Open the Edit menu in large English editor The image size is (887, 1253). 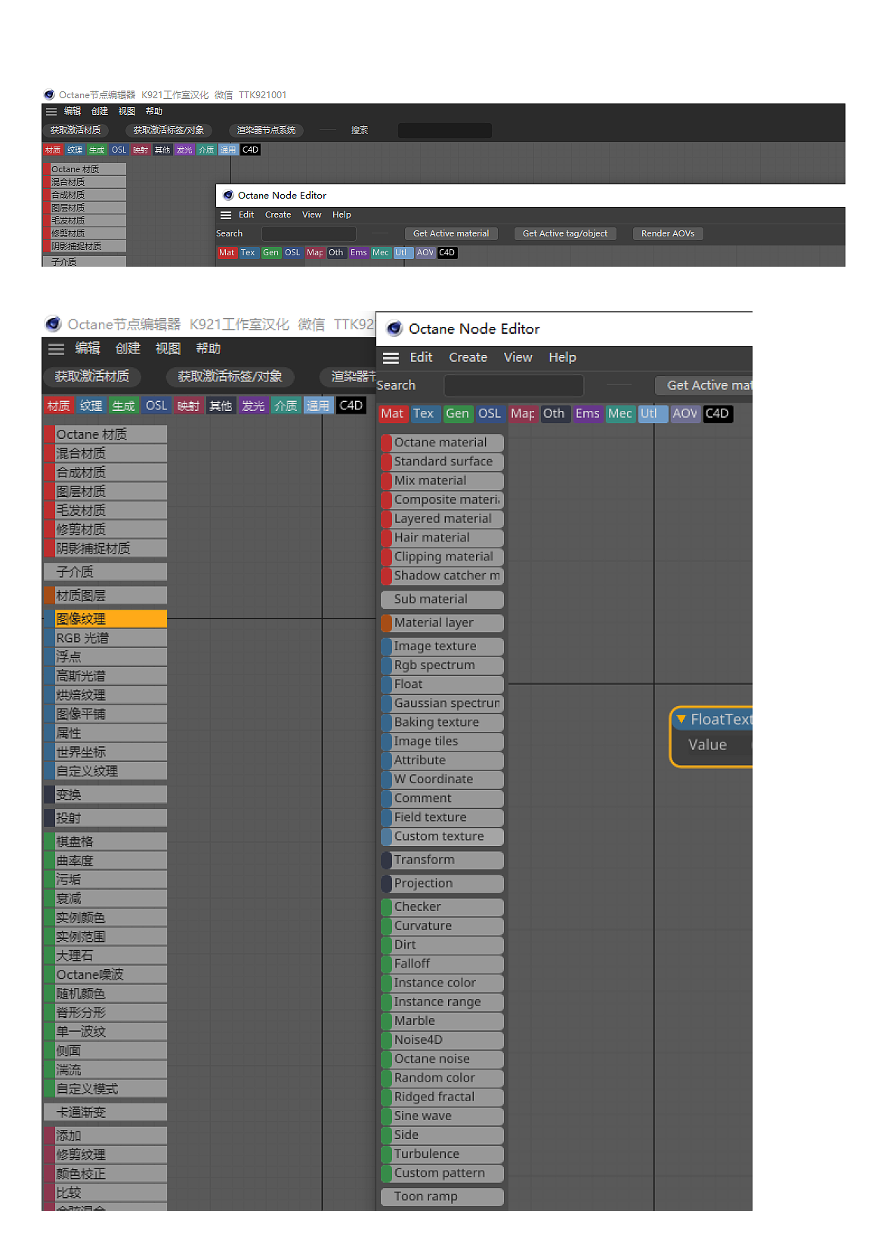pyautogui.click(x=421, y=357)
